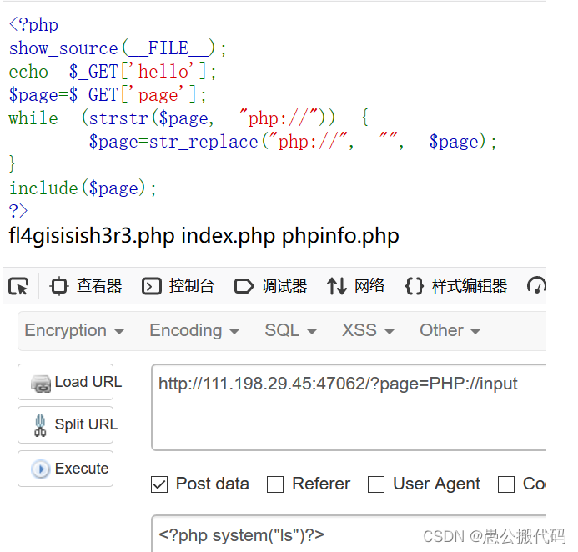This screenshot has height=552, width=578.
Task: Expand the Other dropdown menu
Action: click(450, 330)
